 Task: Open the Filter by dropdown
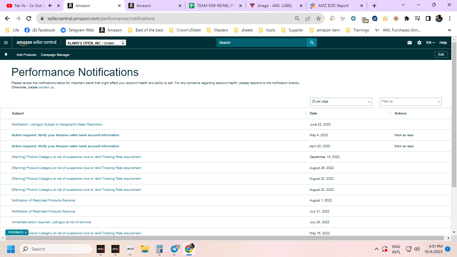[x=411, y=101]
